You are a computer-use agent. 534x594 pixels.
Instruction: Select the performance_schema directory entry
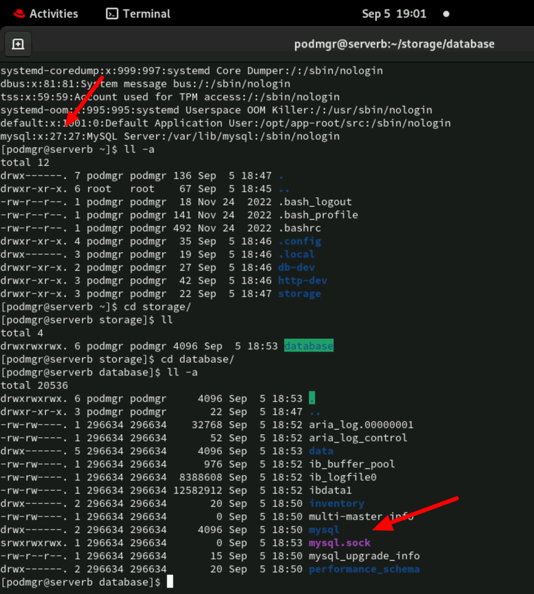(364, 569)
